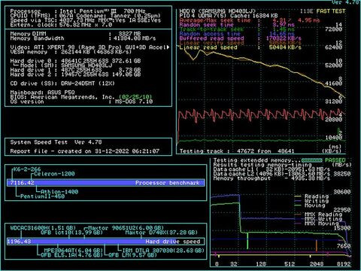This screenshot has height=271, width=361.
Task: Select the FAST TEST label
Action: (x=331, y=11)
